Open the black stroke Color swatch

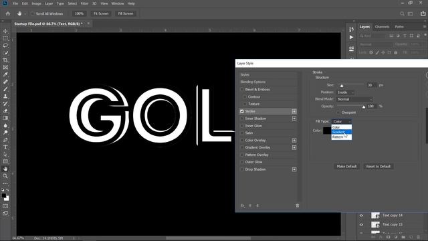(327, 131)
